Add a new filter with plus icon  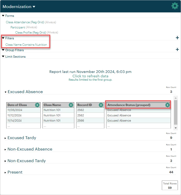tap(177, 38)
